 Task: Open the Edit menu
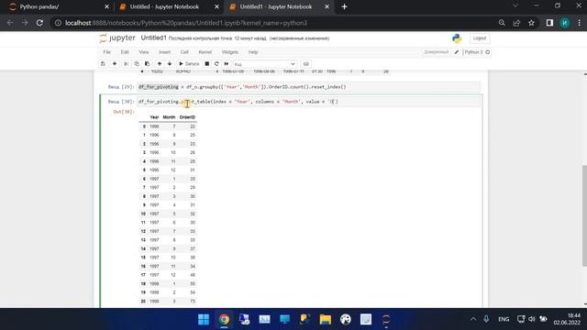(125, 52)
